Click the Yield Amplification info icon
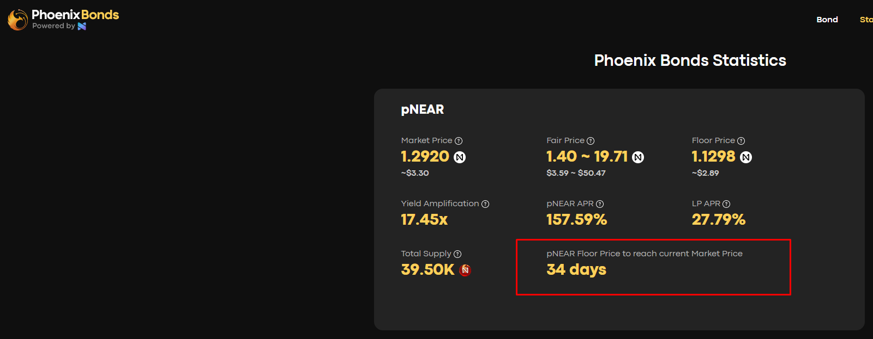Screen dimensions: 873x339 [485, 204]
